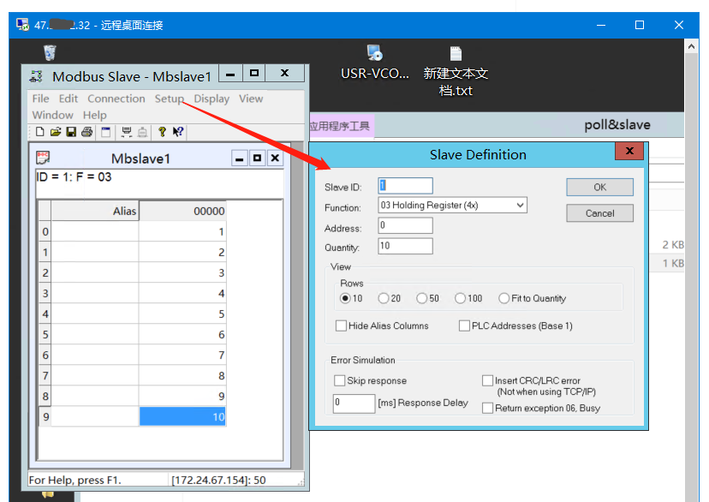
Task: Click the Response Delay input box
Action: (354, 403)
